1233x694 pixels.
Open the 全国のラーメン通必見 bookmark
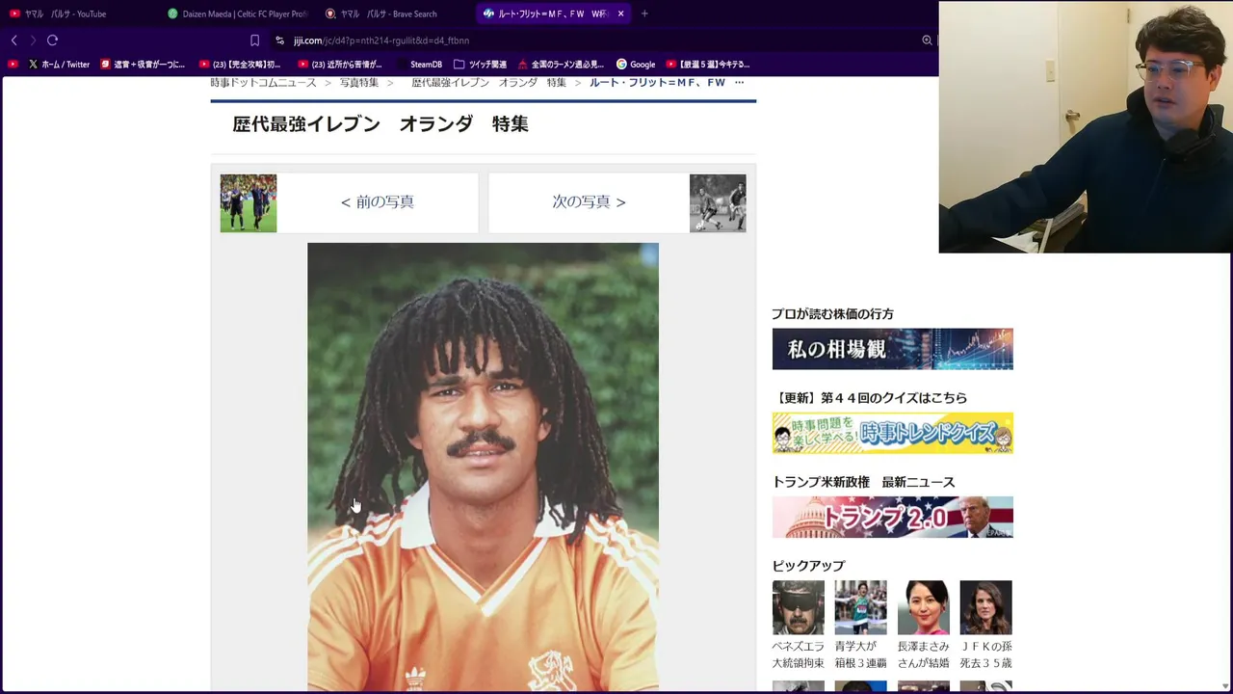561,65
